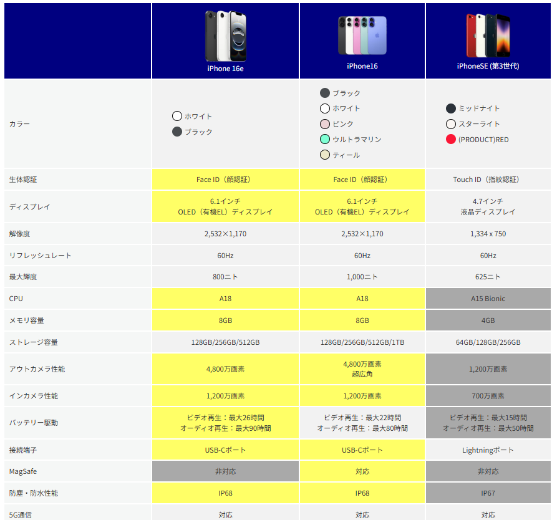This screenshot has height=520, width=552.
Task: Click the A15 Bionic CPU cell
Action: (488, 299)
